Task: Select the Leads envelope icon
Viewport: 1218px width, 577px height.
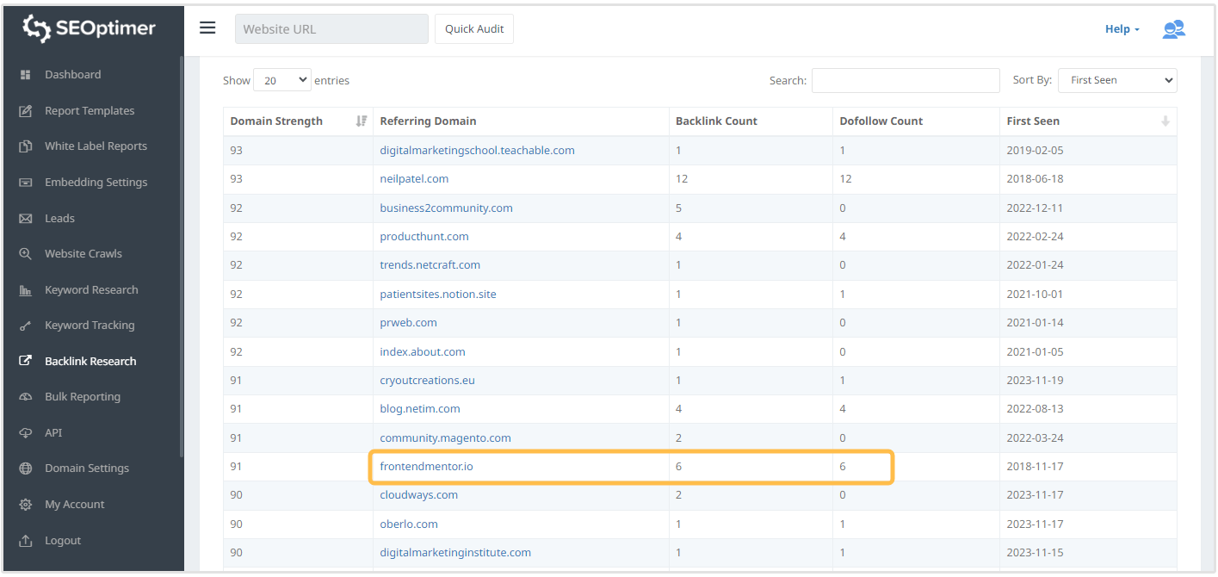Action: (x=26, y=219)
